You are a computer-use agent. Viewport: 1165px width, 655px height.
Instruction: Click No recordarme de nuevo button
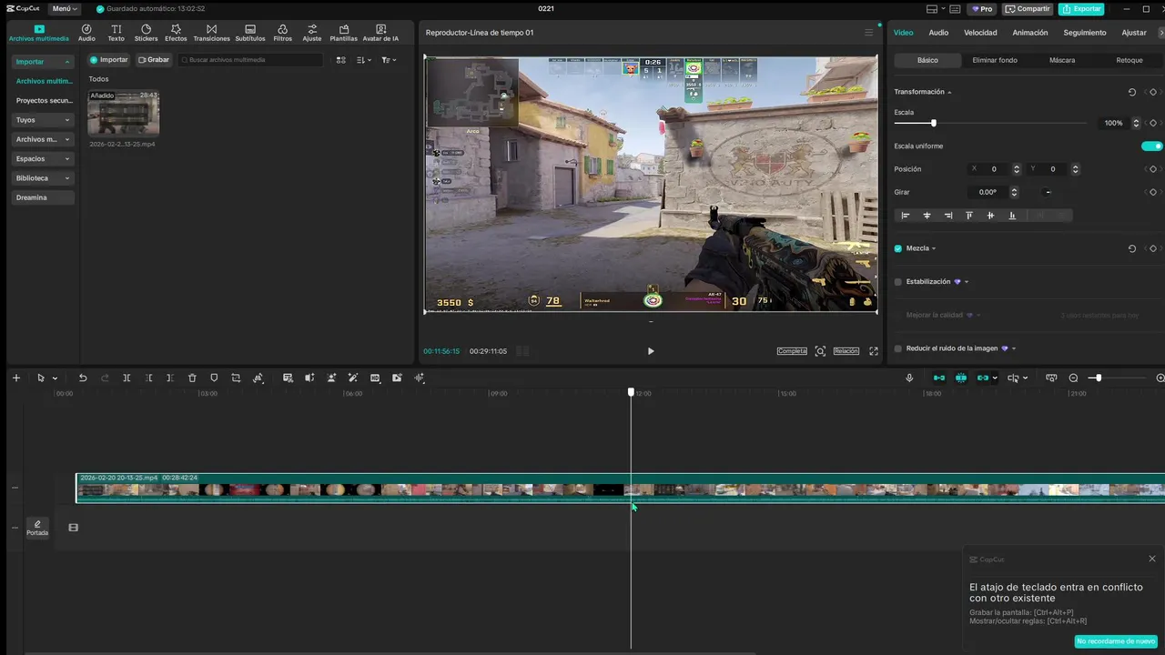pyautogui.click(x=1116, y=641)
